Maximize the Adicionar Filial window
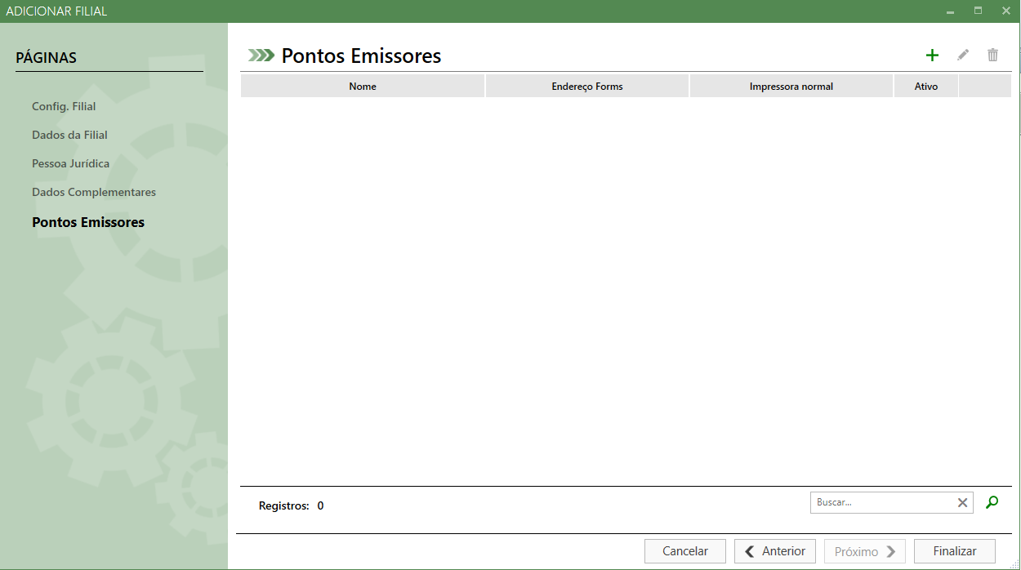Screen dimensions: 1021x570 click(x=978, y=11)
